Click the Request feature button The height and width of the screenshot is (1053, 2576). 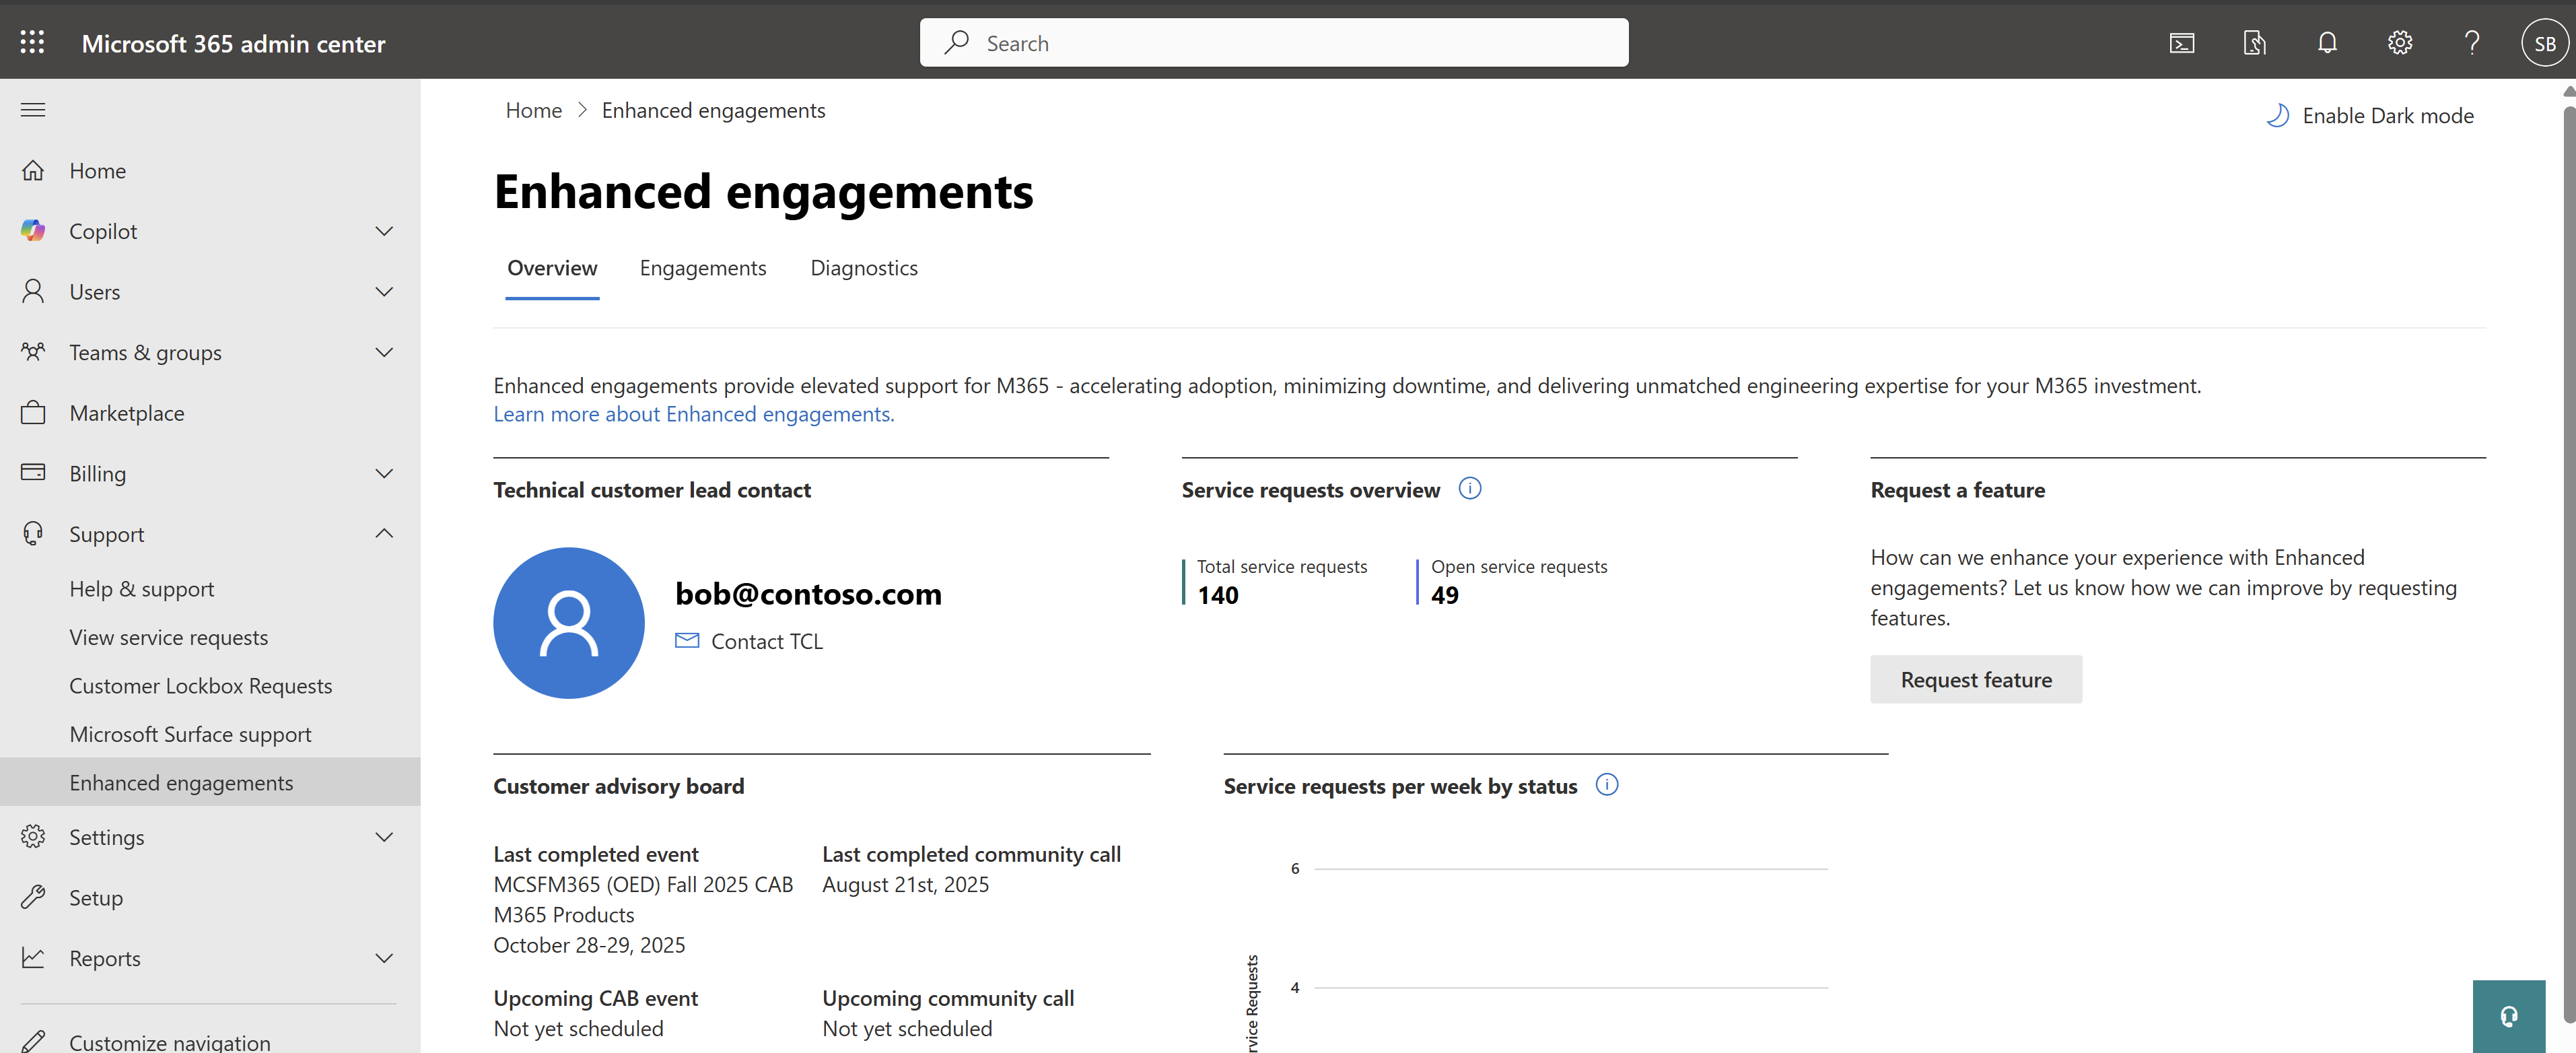point(1975,680)
